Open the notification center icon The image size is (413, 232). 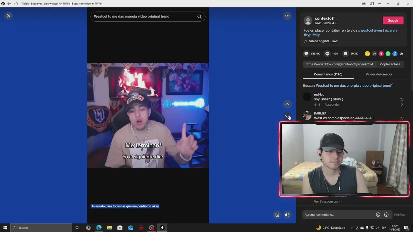click(x=407, y=228)
